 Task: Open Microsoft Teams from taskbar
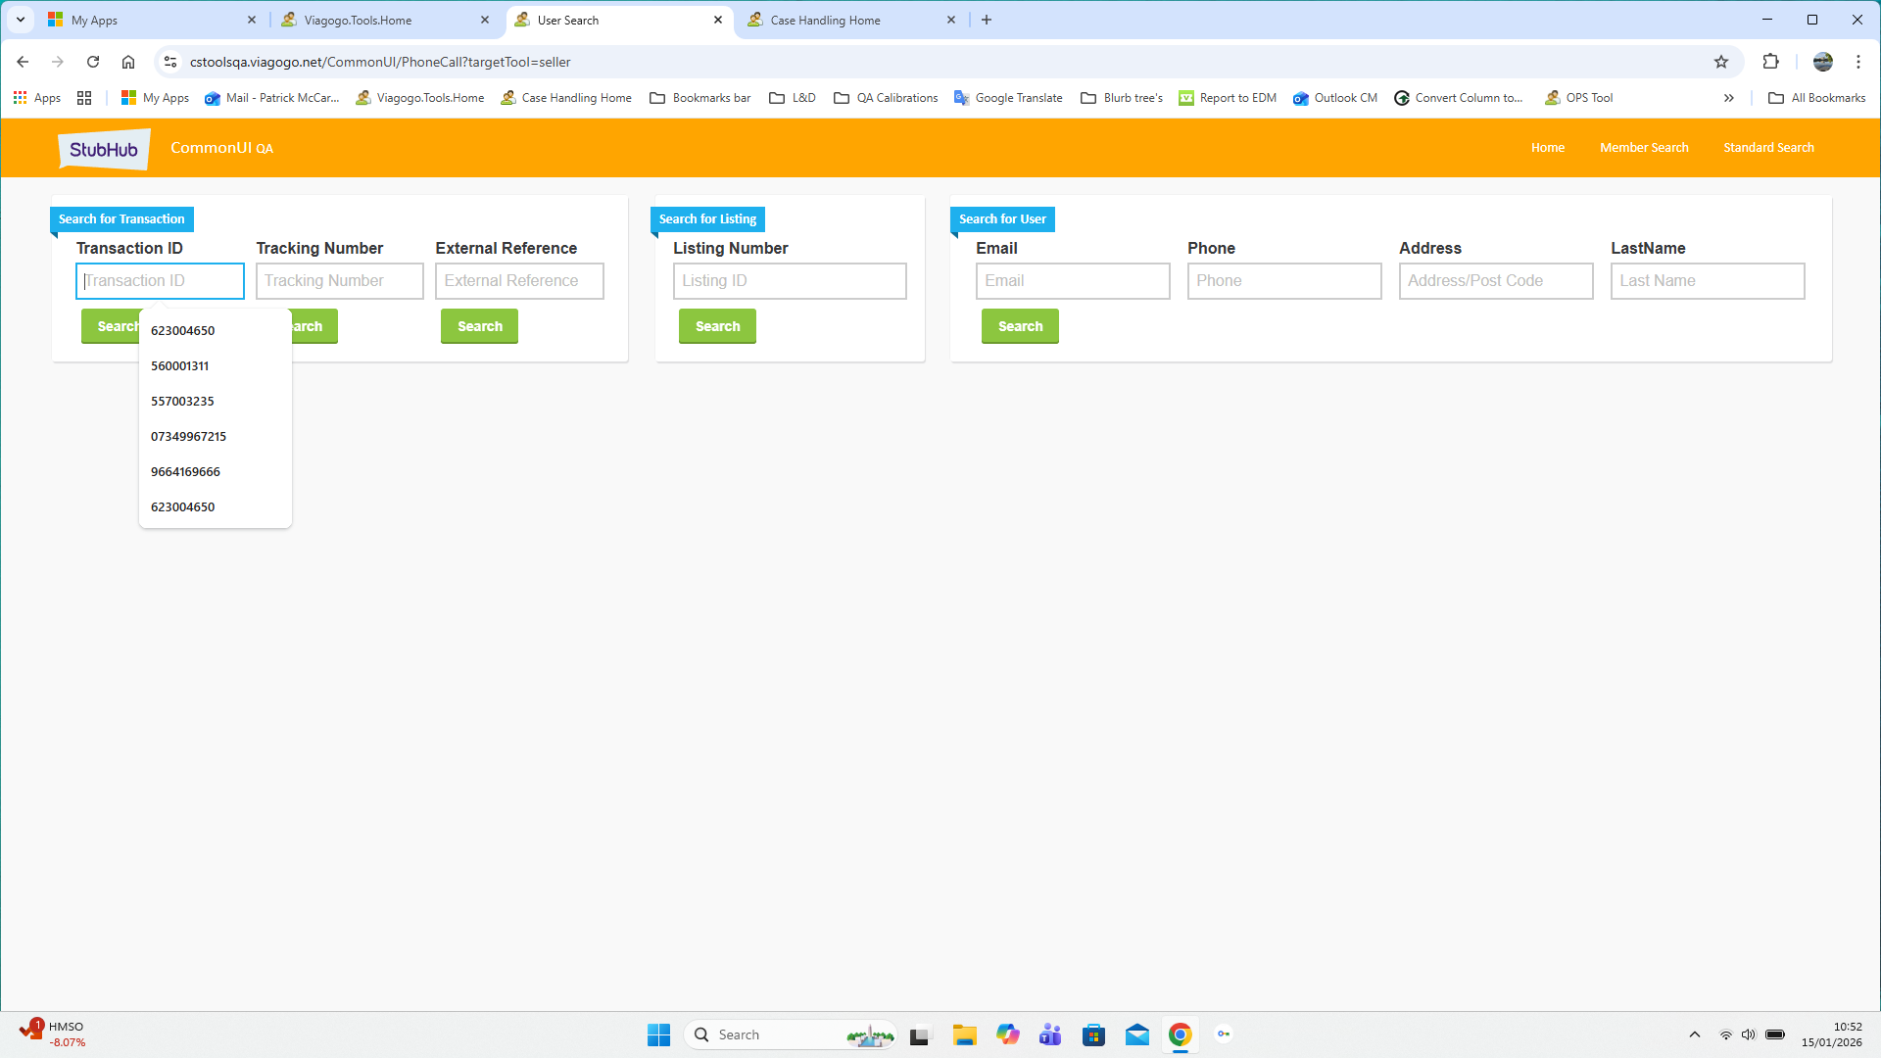pyautogui.click(x=1050, y=1034)
